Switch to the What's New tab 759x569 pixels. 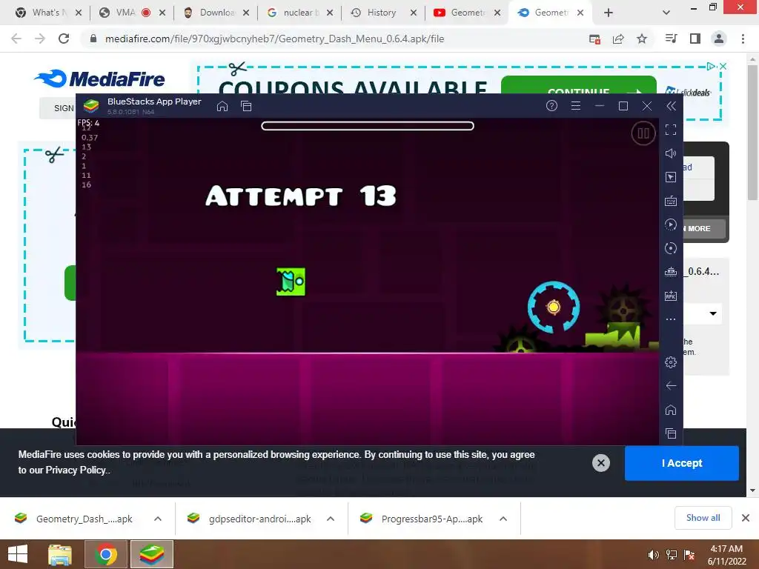coord(47,13)
